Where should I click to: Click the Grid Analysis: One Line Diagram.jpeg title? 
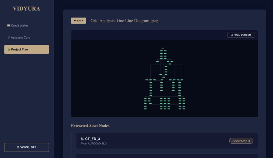(124, 21)
